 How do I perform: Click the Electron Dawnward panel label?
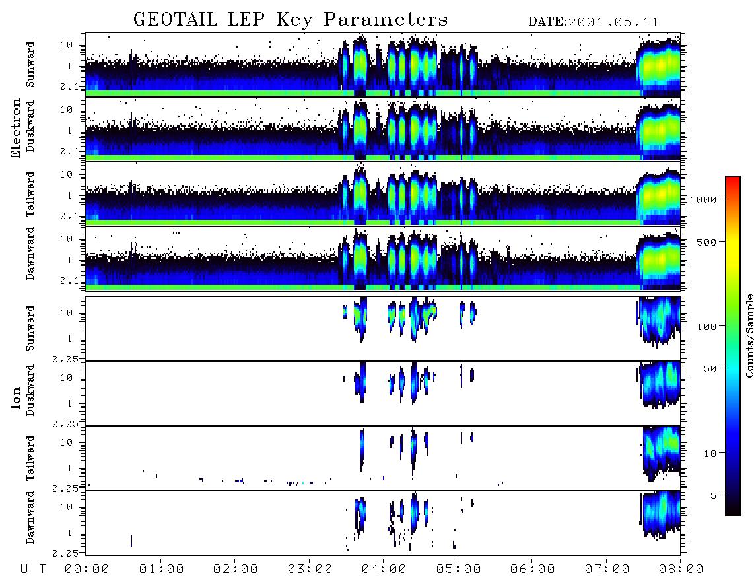point(30,254)
